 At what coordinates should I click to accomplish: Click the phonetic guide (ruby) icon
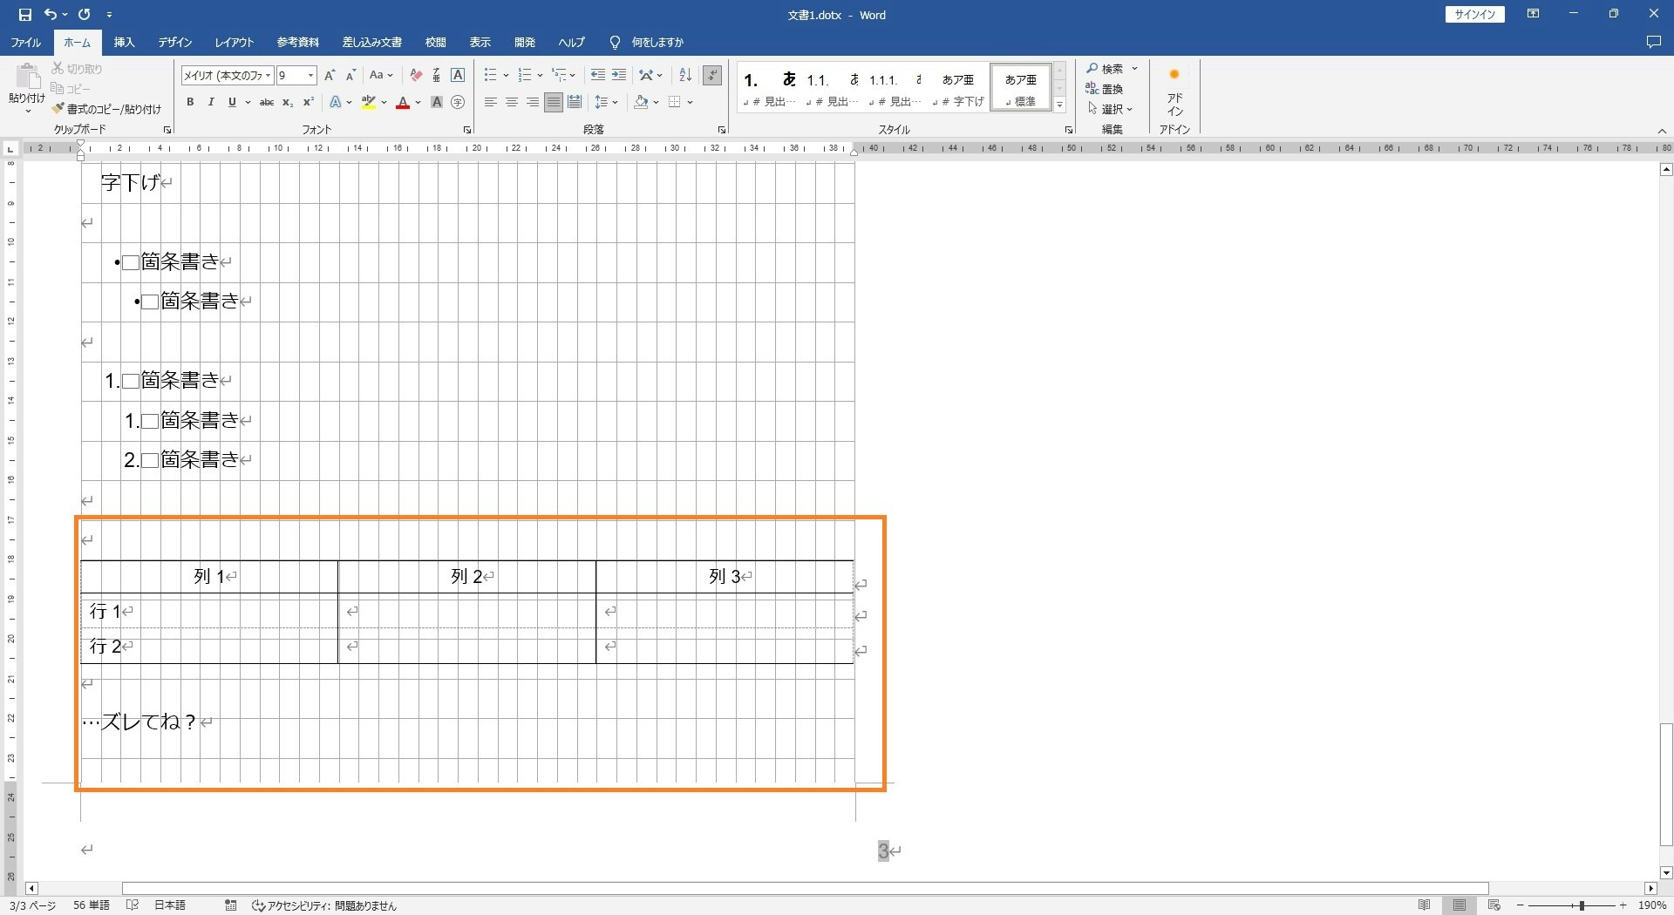point(437,75)
